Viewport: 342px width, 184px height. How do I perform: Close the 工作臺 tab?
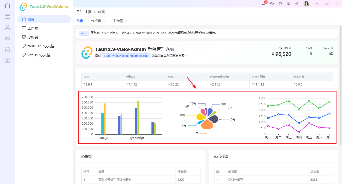(x=126, y=21)
